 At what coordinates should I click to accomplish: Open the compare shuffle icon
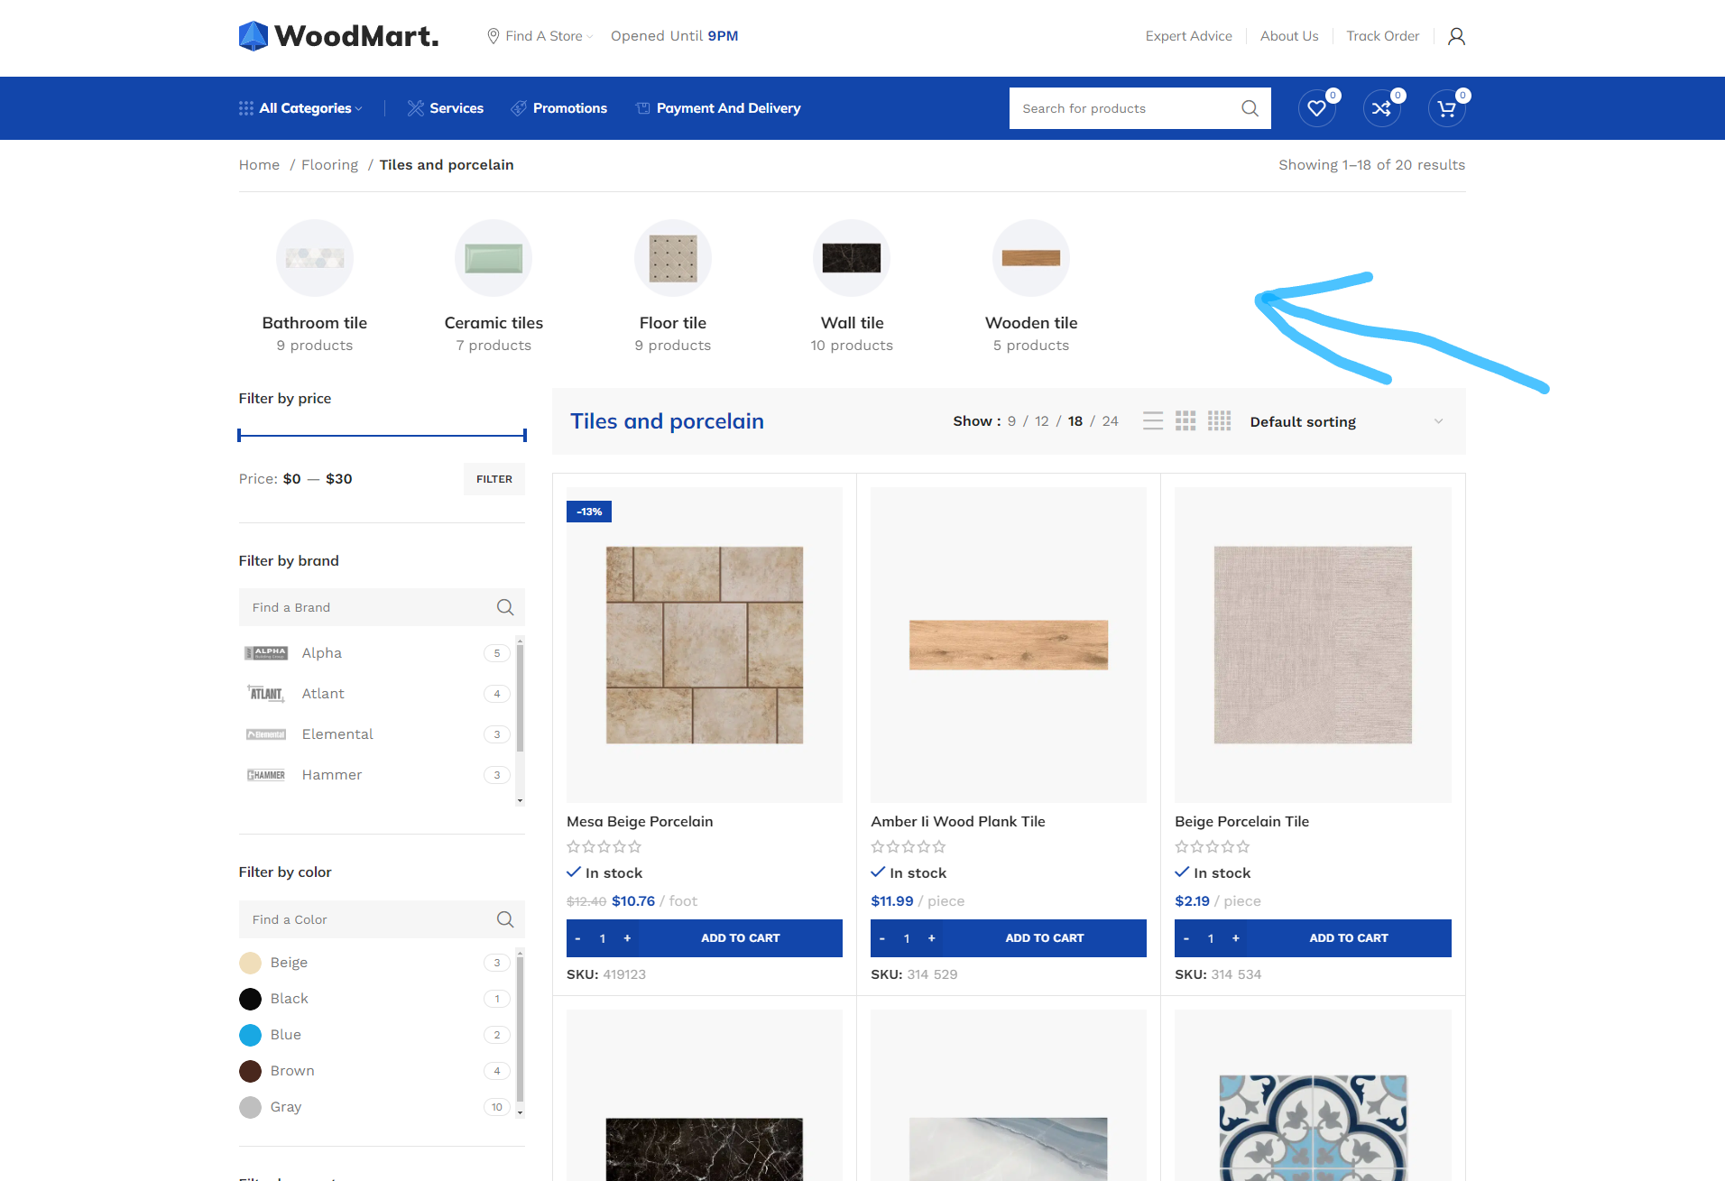(x=1382, y=108)
